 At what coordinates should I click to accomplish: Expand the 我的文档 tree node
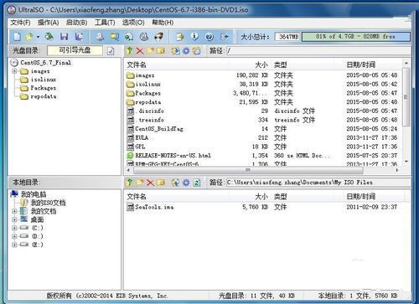coord(14,211)
